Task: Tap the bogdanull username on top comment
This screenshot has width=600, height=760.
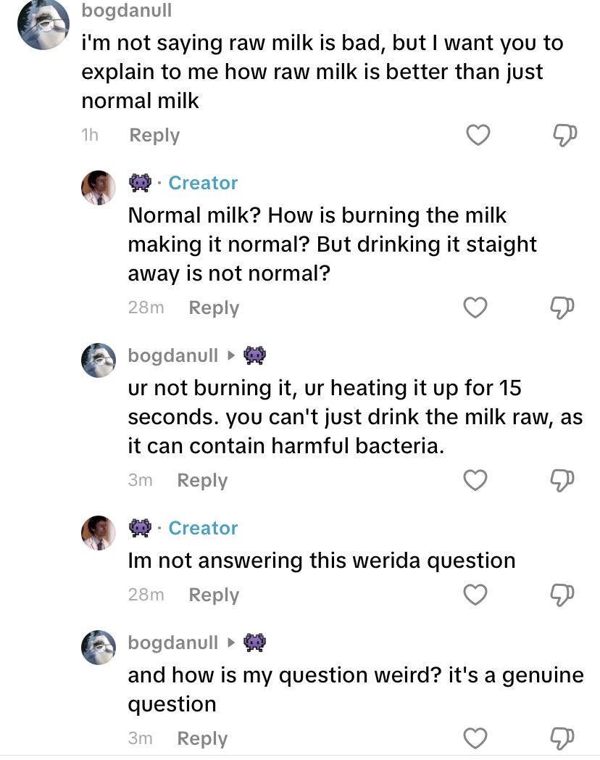Action: pyautogui.click(x=127, y=11)
